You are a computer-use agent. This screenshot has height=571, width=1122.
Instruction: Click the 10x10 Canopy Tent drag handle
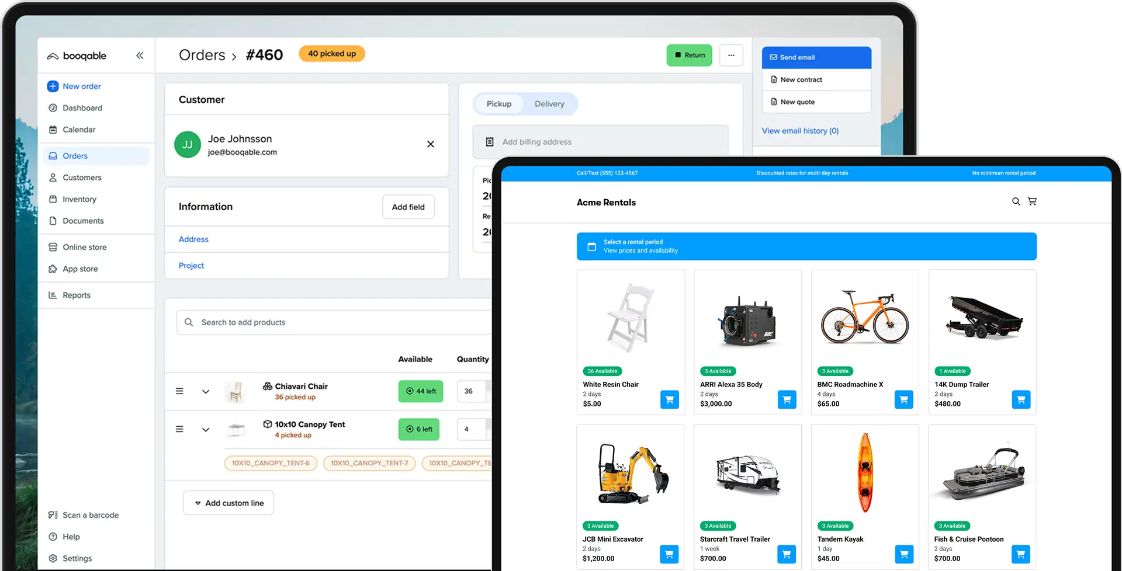[179, 429]
